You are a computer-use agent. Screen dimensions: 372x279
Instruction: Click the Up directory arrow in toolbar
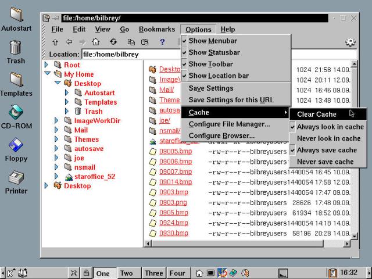point(55,42)
